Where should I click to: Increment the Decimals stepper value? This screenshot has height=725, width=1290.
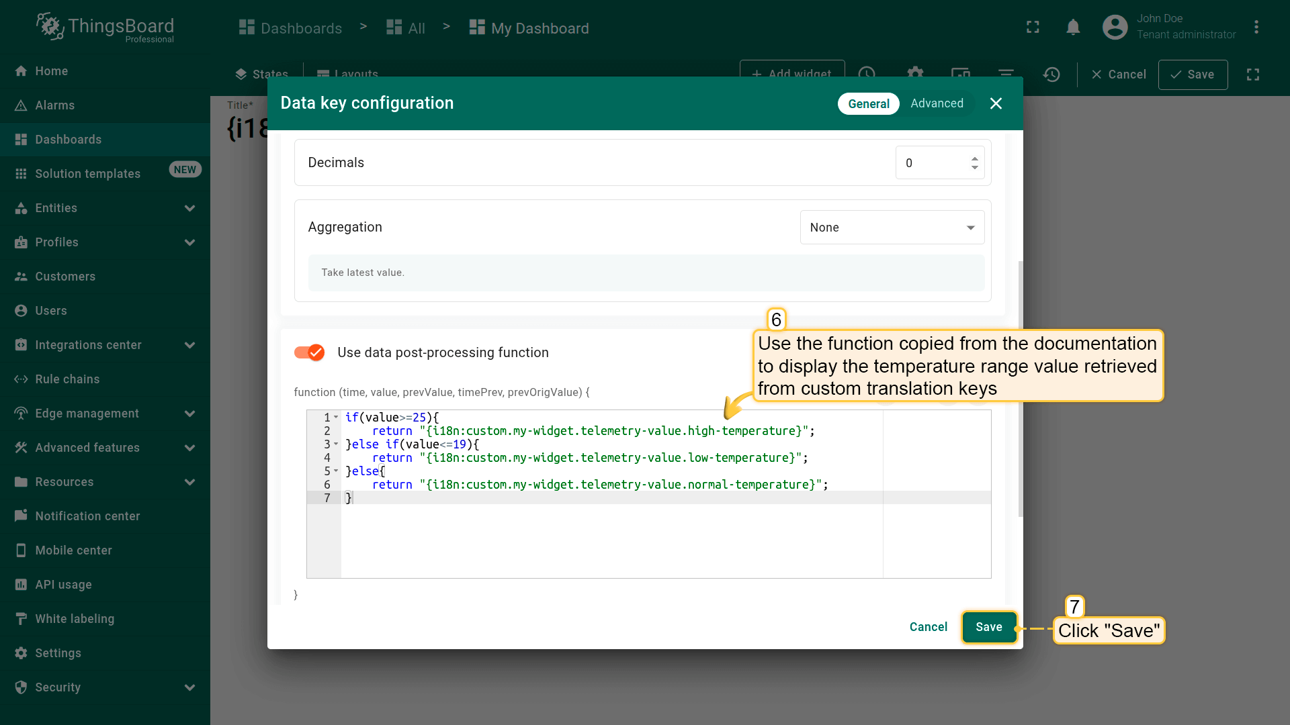[974, 158]
